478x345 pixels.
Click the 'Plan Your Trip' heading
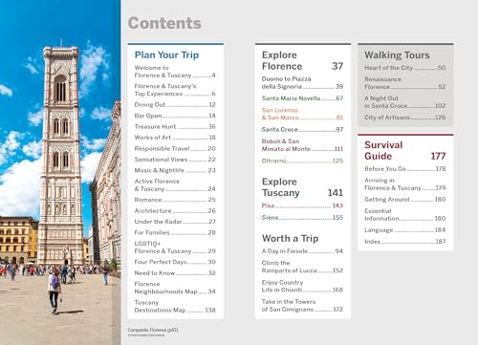click(x=166, y=54)
